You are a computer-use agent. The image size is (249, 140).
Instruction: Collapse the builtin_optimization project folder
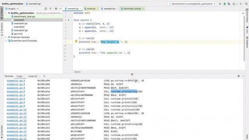pos(6,13)
